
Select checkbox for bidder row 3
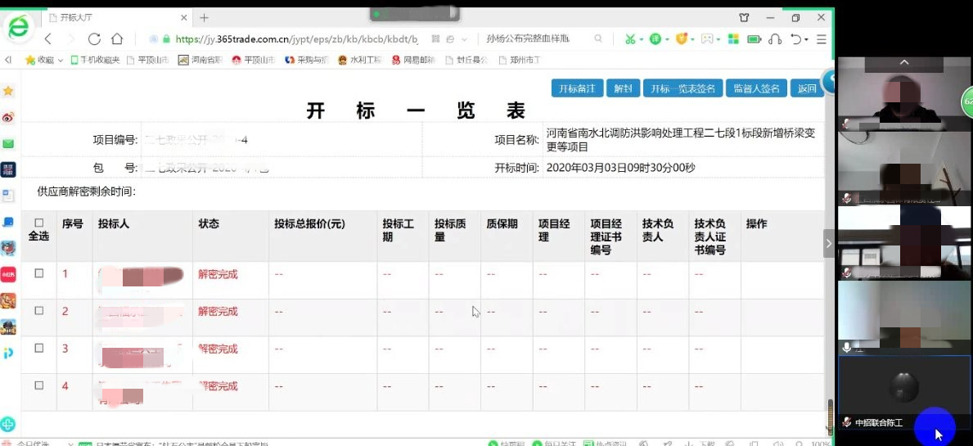(39, 349)
